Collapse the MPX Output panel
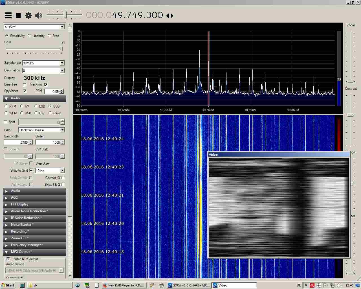Viewport: 361px width, 289px height. tap(34, 252)
